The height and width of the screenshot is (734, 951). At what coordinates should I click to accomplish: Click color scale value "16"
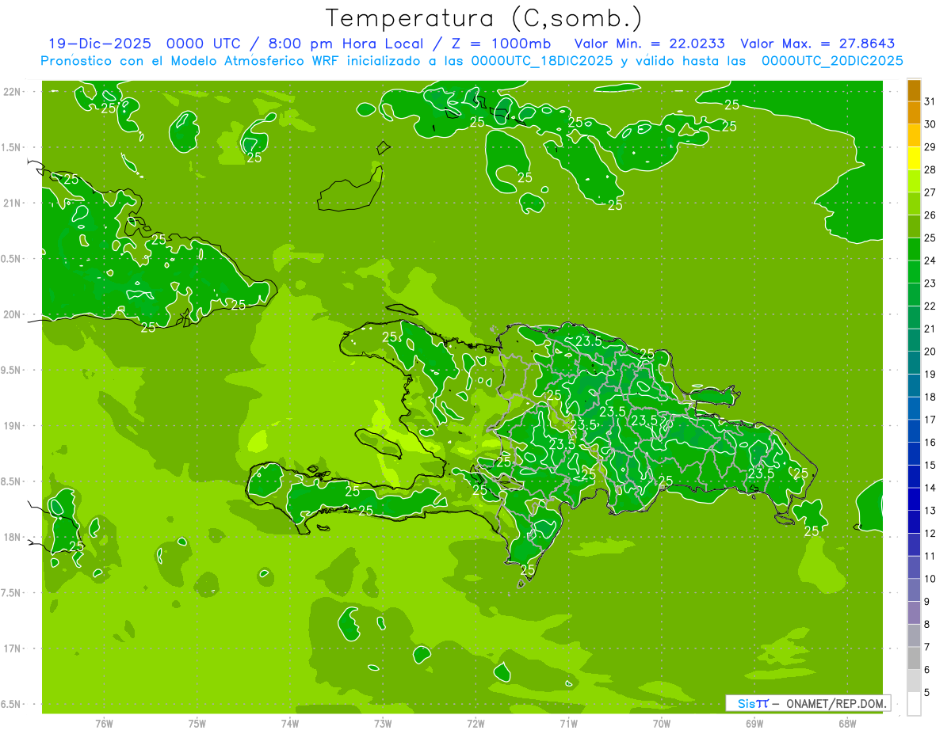pos(930,443)
